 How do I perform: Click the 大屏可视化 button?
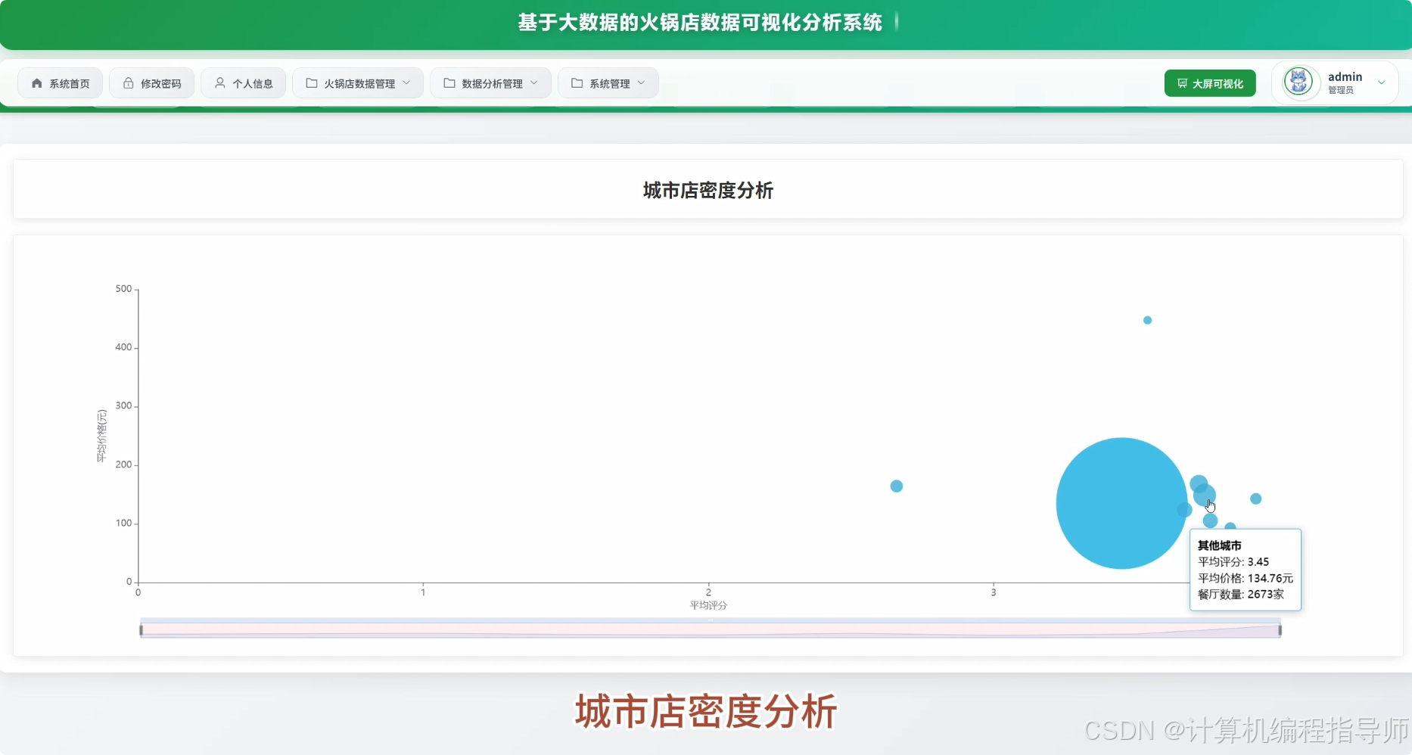1210,83
